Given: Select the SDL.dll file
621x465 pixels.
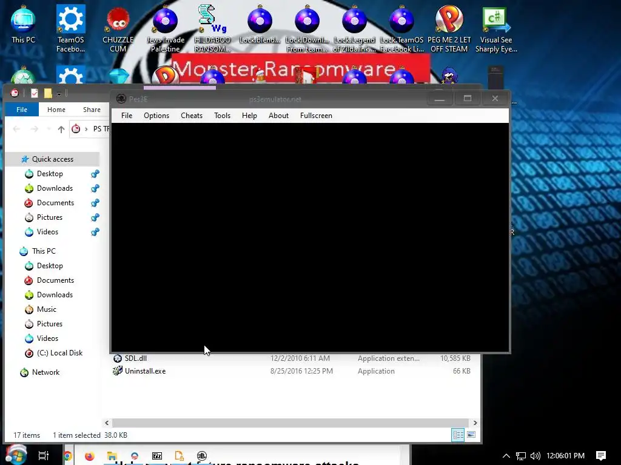Looking at the screenshot, I should (x=135, y=358).
